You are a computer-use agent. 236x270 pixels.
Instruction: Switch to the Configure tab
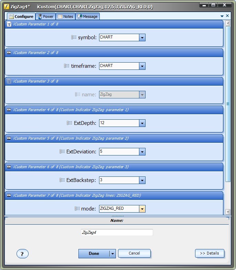21,17
